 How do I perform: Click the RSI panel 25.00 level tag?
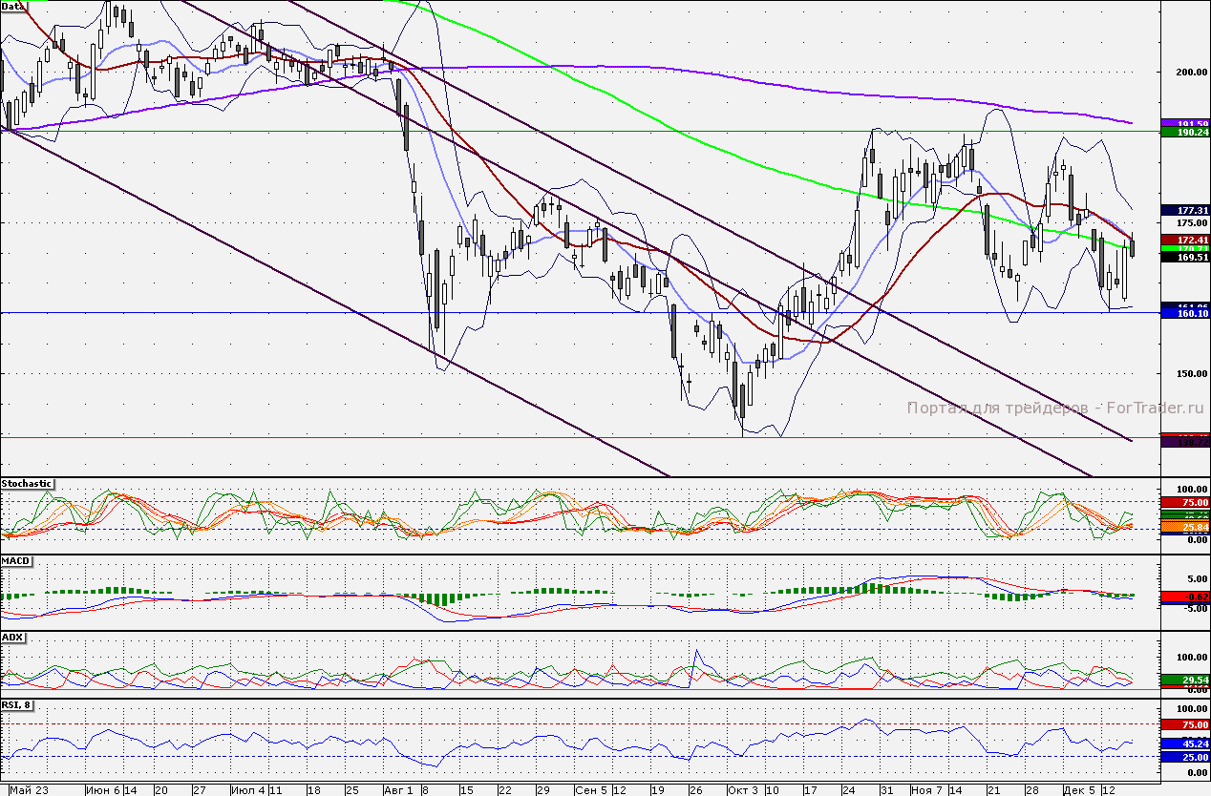pyautogui.click(x=1185, y=757)
